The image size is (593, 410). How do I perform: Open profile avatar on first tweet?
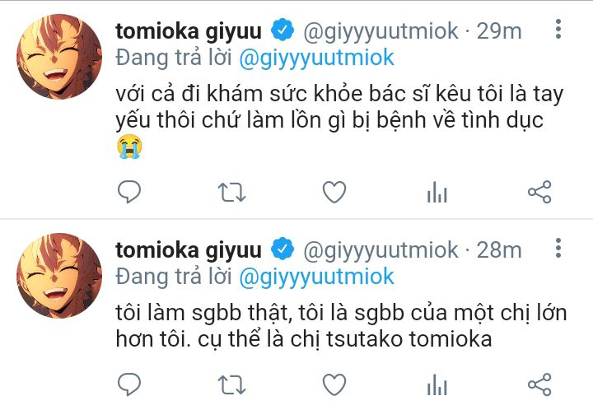(59, 57)
